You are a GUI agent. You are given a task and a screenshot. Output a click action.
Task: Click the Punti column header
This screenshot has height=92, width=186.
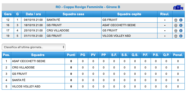point(71,55)
